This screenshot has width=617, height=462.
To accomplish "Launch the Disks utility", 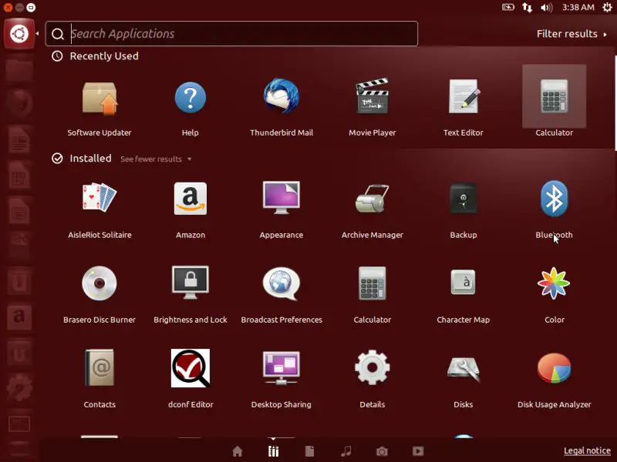I will (x=464, y=369).
